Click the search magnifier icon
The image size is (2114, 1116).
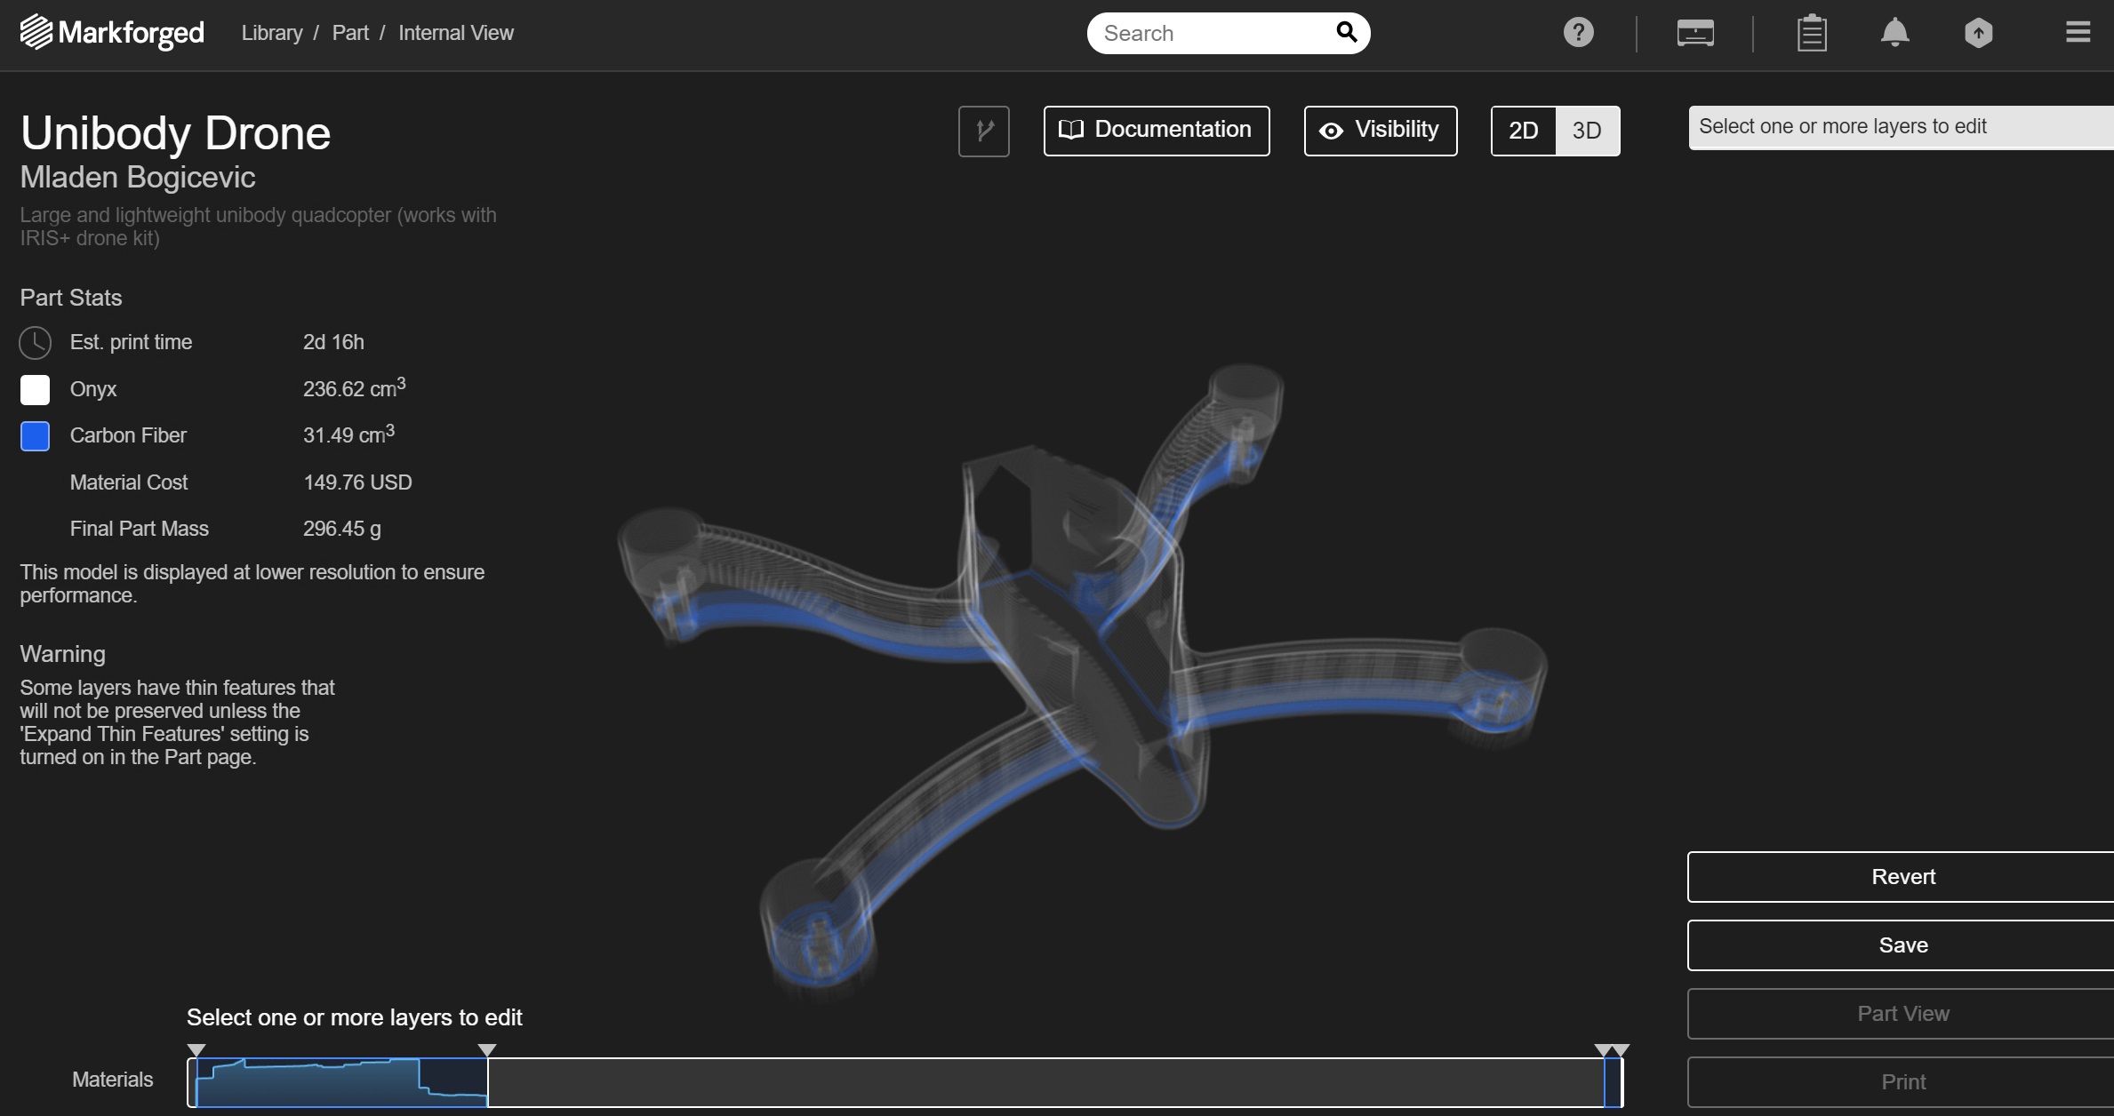[x=1346, y=33]
